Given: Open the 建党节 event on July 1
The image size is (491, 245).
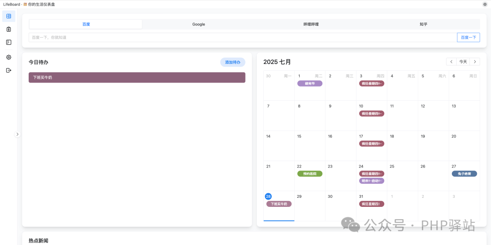Looking at the screenshot, I should (310, 83).
